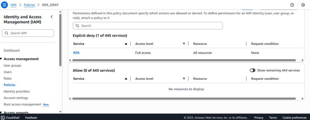
Task: Click the Explicit deny section heading
Action: click(100, 36)
